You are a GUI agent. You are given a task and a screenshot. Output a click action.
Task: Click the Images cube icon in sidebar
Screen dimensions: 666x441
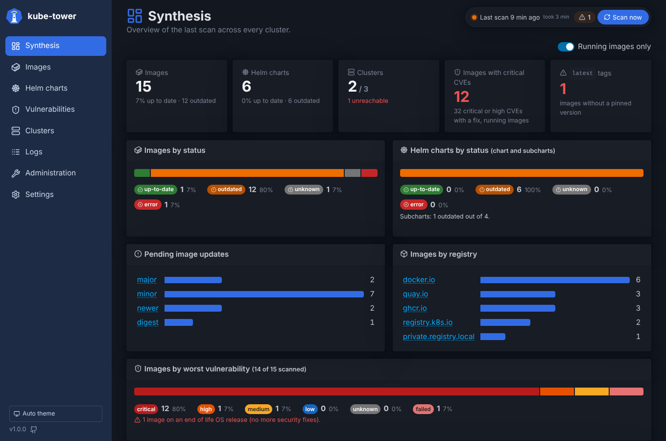pyautogui.click(x=16, y=67)
